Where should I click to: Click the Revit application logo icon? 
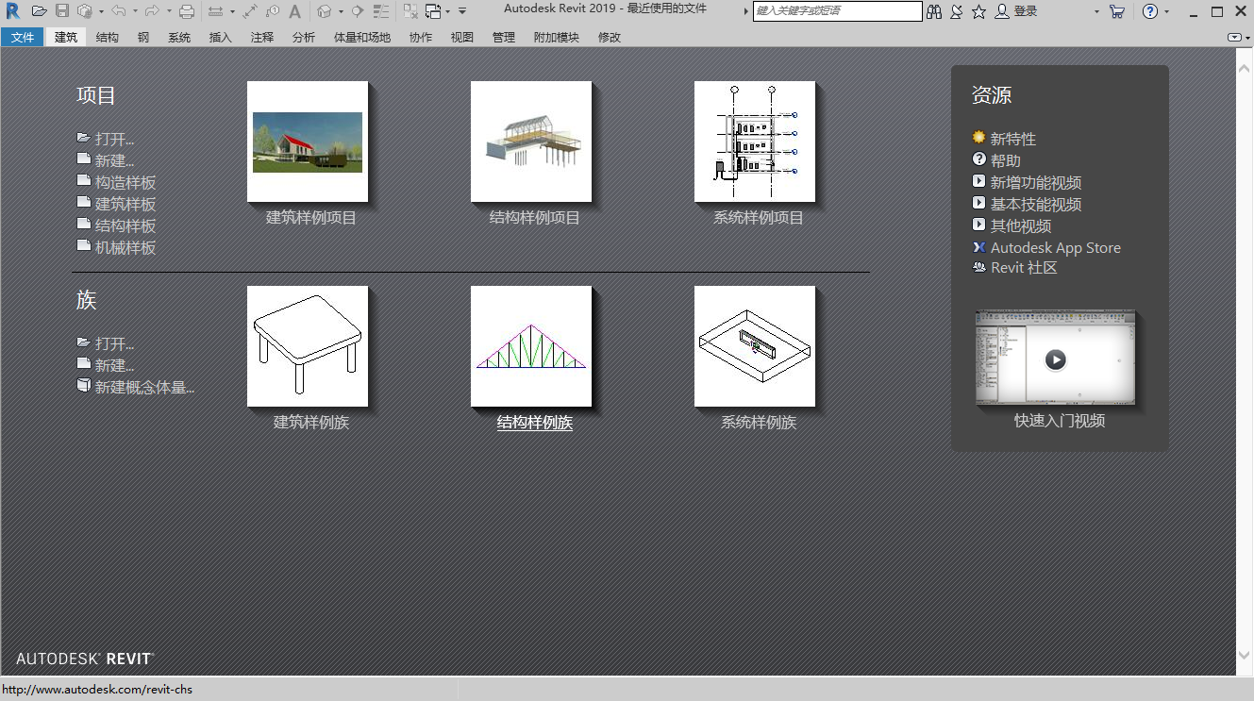[12, 11]
